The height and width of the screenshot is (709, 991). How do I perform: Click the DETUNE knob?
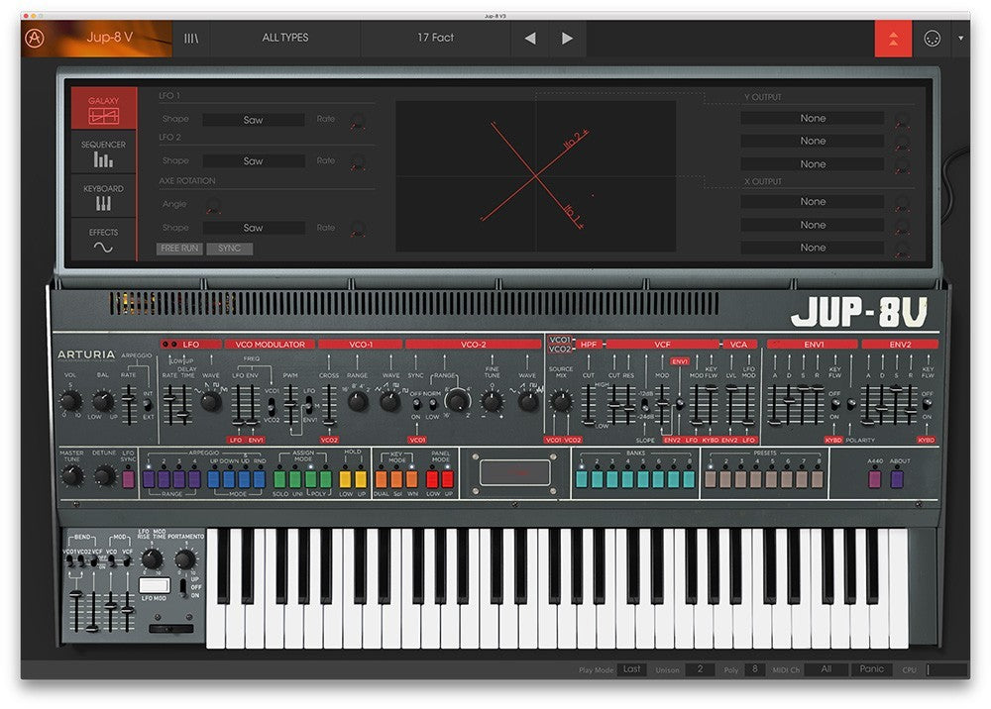click(x=104, y=476)
